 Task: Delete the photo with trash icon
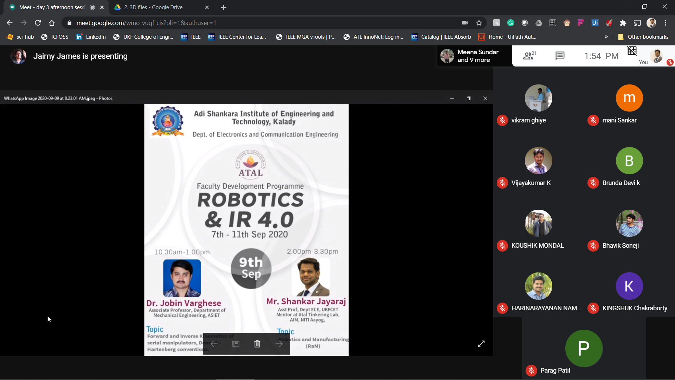tap(257, 344)
